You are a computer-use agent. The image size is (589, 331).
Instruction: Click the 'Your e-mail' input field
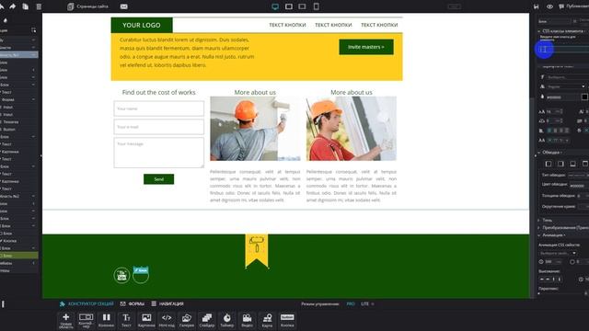tap(159, 127)
